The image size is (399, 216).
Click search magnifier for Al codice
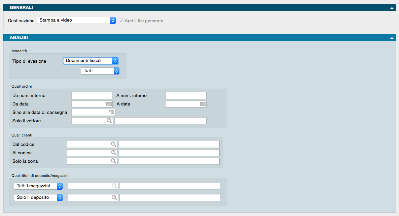[114, 153]
